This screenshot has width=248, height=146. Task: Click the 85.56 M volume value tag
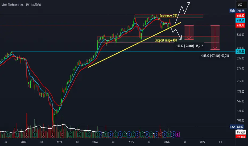tap(240, 132)
